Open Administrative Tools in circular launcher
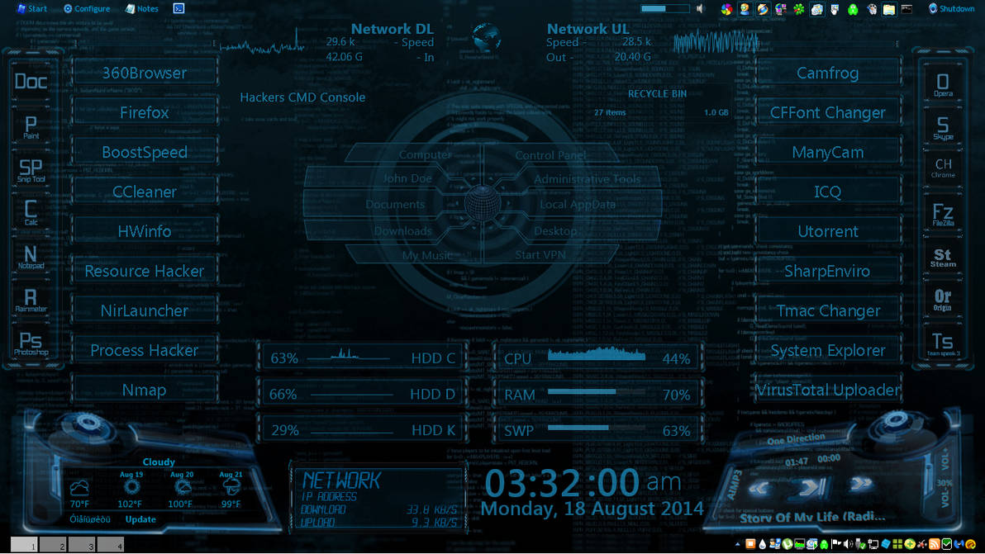Viewport: 985px width, 554px height. (587, 179)
